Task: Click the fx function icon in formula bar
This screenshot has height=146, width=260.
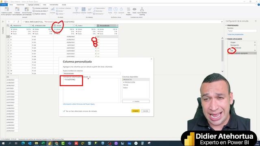Action: pos(18,21)
